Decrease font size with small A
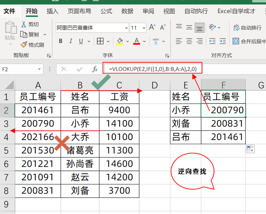 (x=163, y=27)
